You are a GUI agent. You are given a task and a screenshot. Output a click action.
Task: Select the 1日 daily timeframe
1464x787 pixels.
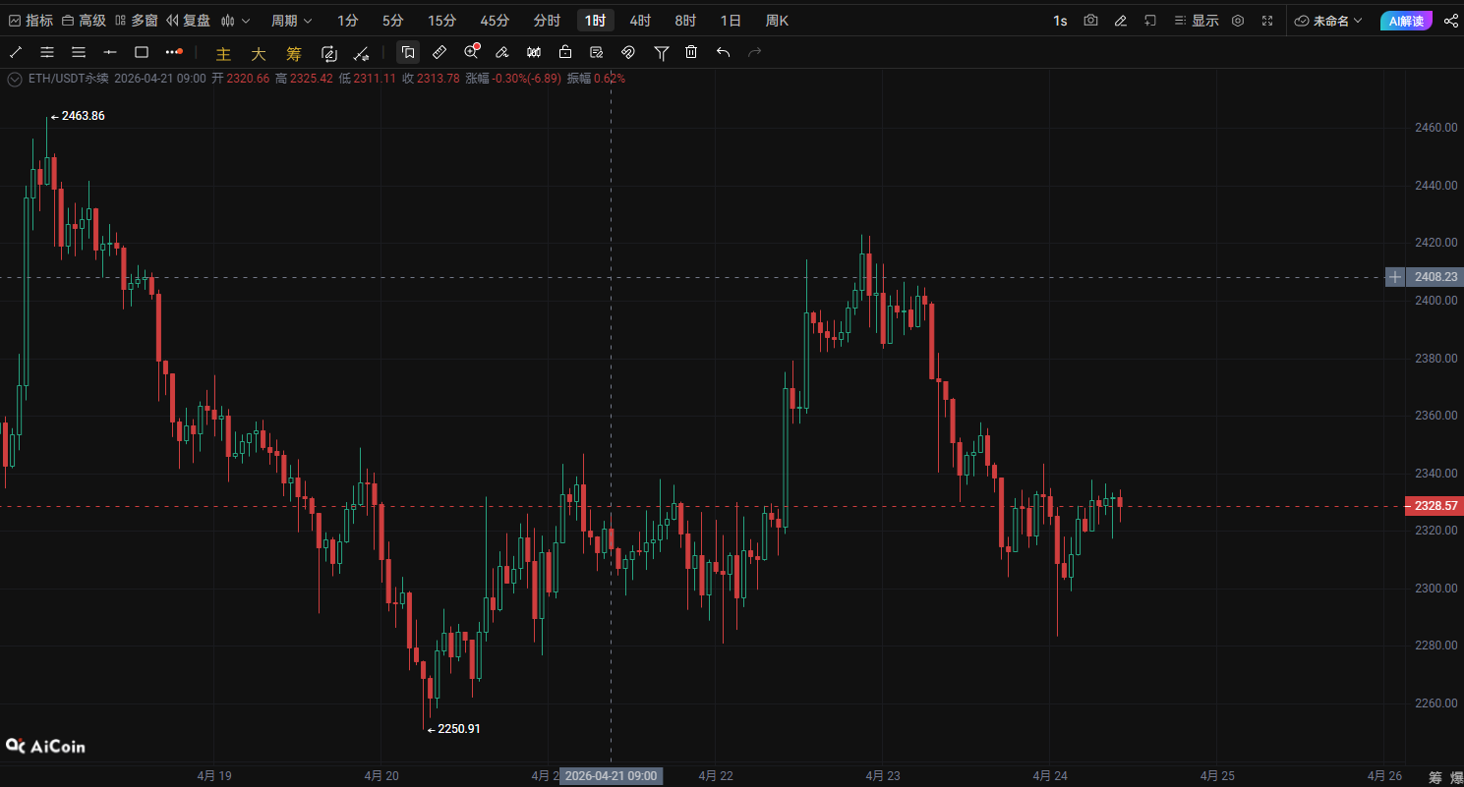click(731, 21)
